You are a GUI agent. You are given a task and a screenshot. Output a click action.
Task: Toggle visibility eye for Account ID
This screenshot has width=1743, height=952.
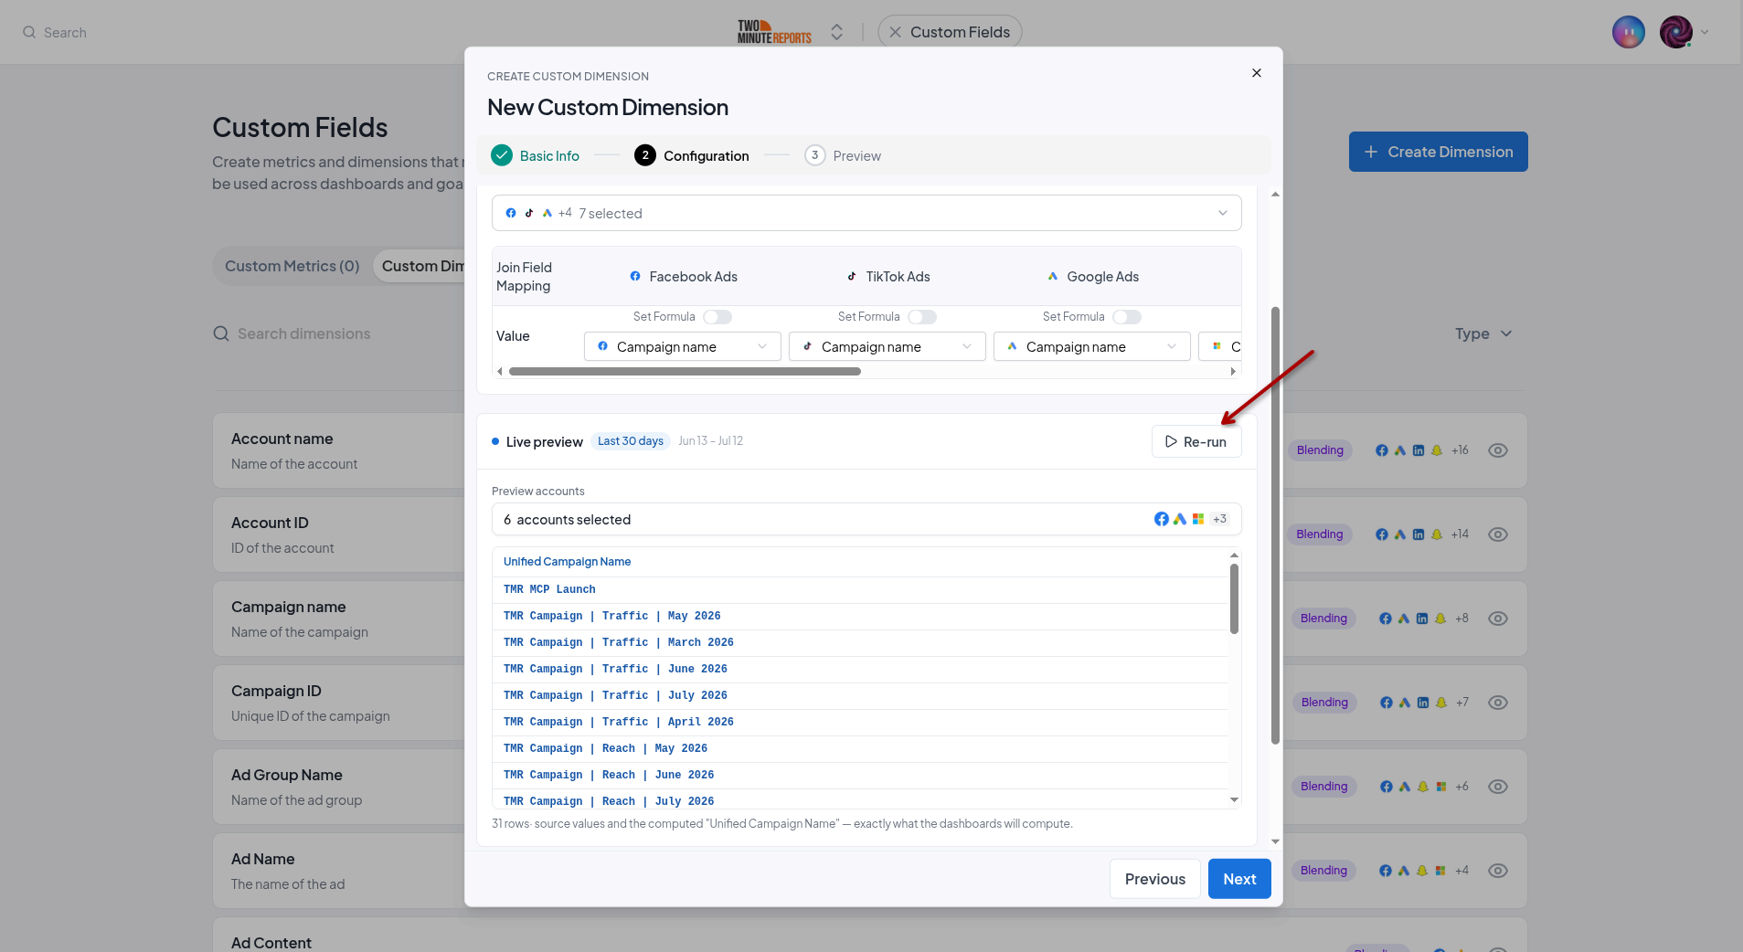point(1498,534)
